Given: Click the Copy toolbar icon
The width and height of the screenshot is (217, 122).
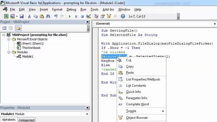Looking at the screenshot, I should point(36,16).
